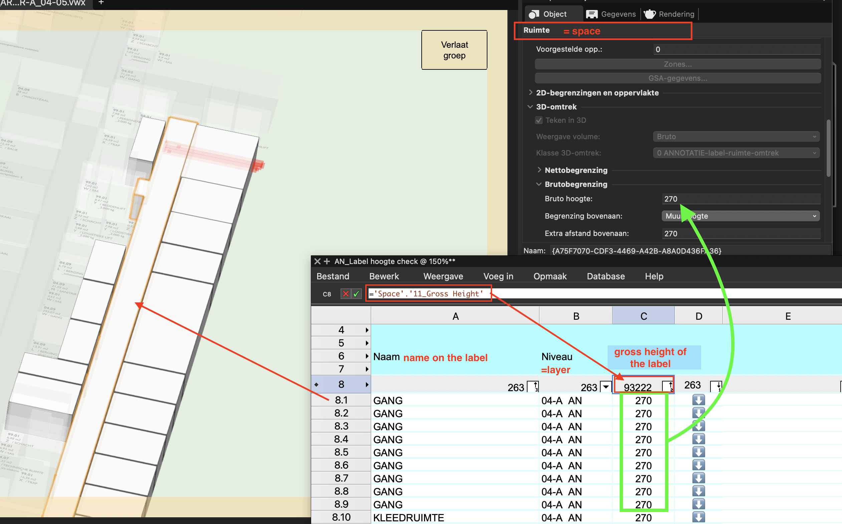The width and height of the screenshot is (842, 524).
Task: Click the sort icon in column A header row
Action: pos(533,386)
